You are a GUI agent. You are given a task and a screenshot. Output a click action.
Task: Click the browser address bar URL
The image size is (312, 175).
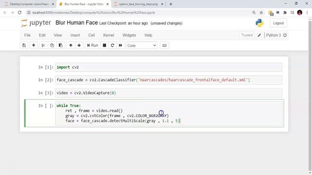(94, 13)
